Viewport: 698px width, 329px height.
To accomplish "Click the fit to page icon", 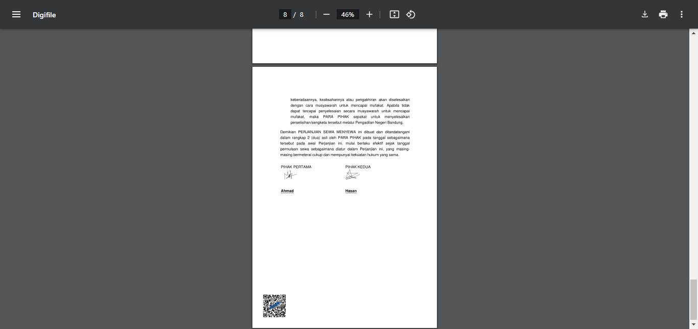I will point(394,14).
